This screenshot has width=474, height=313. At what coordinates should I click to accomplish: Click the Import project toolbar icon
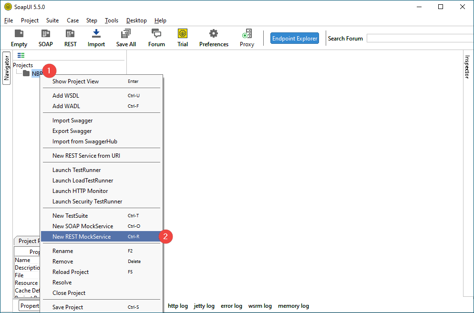click(96, 33)
